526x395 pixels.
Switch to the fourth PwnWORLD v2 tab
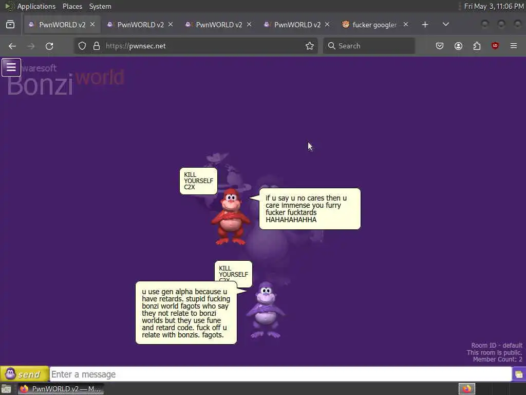pyautogui.click(x=297, y=25)
